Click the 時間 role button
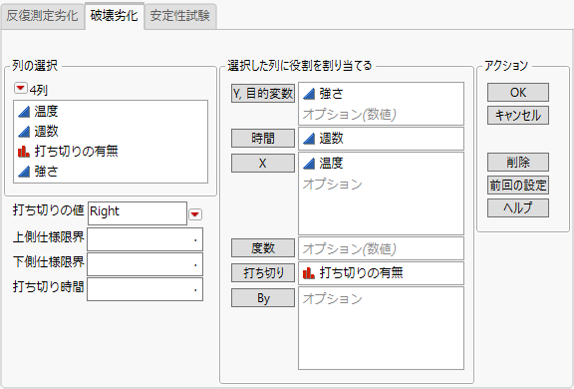The width and height of the screenshot is (574, 389). click(263, 138)
